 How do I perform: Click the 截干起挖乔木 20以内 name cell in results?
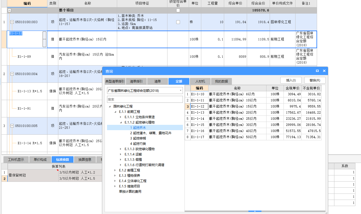pos(237,113)
